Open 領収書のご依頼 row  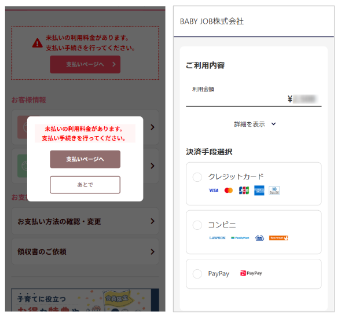pyautogui.click(x=85, y=252)
